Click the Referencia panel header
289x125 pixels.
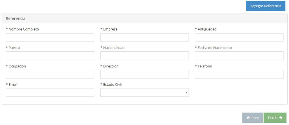[x=144, y=19]
